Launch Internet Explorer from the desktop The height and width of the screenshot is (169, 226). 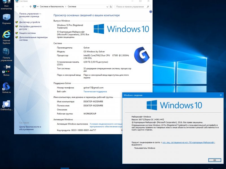pyautogui.click(x=6, y=37)
